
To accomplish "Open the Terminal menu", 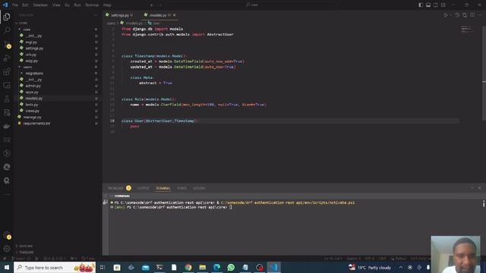I will (92, 5).
